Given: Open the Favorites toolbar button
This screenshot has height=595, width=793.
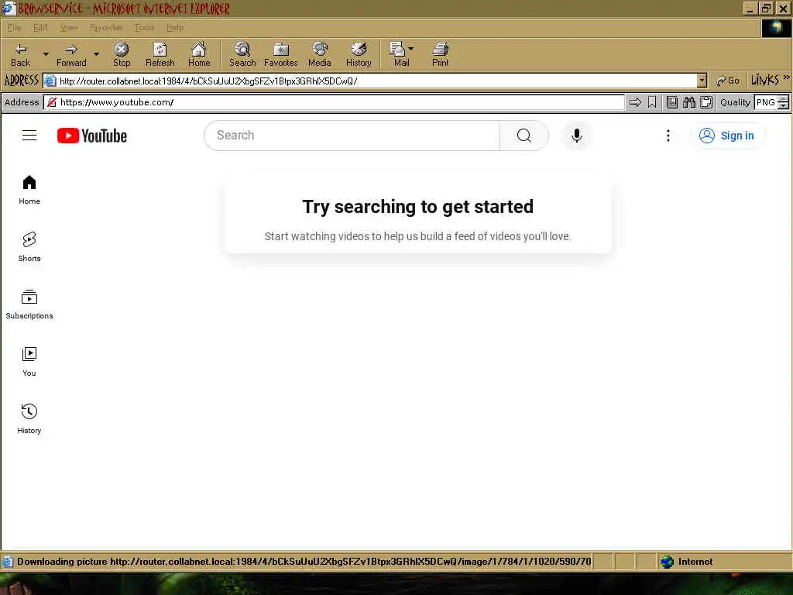Looking at the screenshot, I should click(280, 55).
